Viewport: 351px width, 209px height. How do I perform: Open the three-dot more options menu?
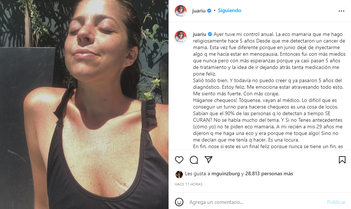tap(341, 11)
